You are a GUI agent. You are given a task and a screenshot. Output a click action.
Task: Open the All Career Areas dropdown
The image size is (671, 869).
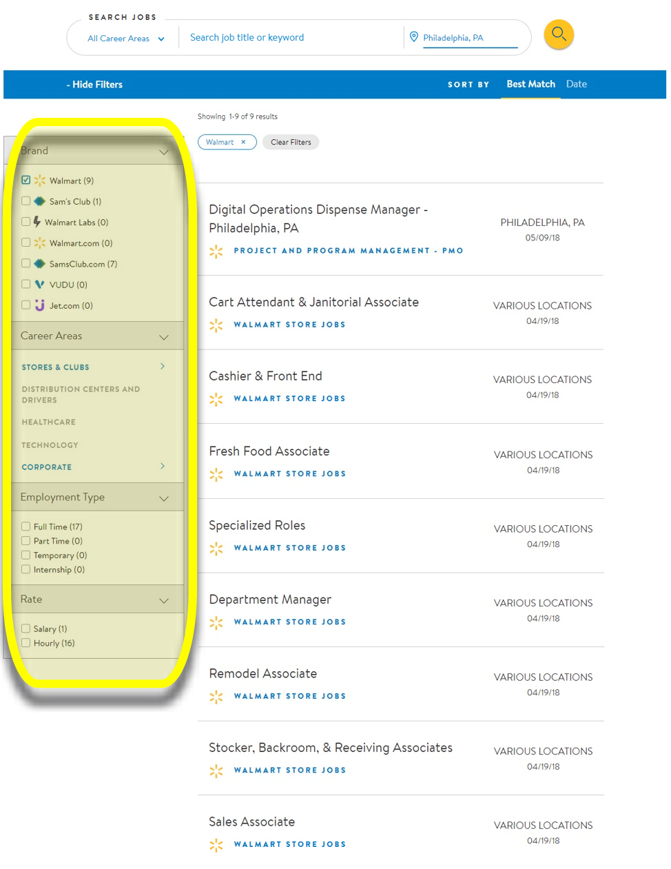(x=125, y=39)
